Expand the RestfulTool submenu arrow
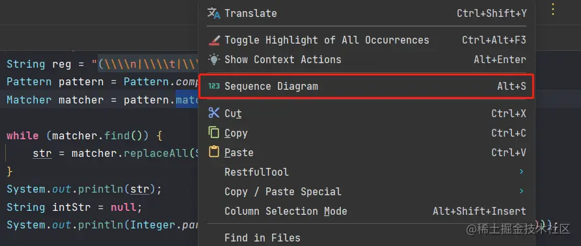This screenshot has height=246, width=581. tap(521, 172)
